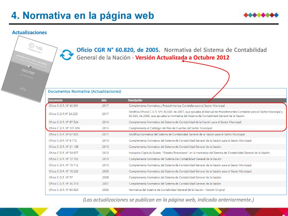This screenshot has height=216, width=288.
Task: Open Oficio C.G.R. N° 97.524
Action: 63,122
